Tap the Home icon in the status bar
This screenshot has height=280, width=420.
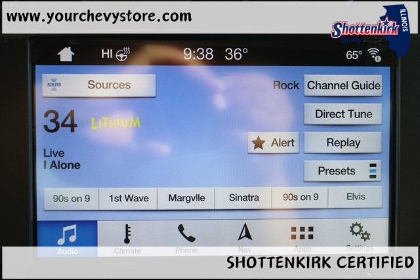point(66,54)
